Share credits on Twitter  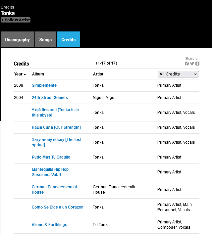point(192,64)
